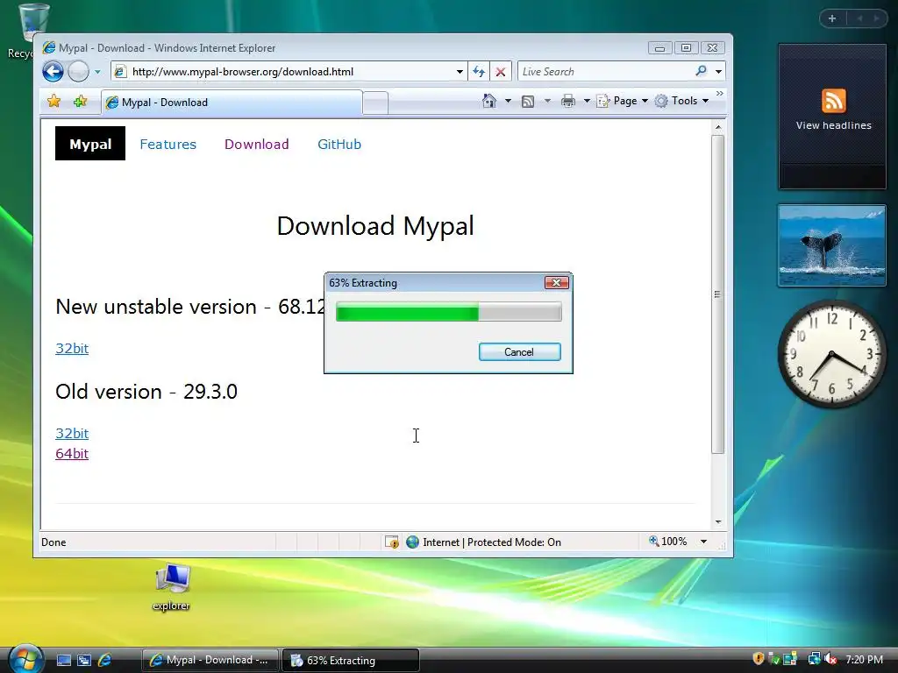This screenshot has height=673, width=898.
Task: Open search provider options dropdown
Action: coord(718,72)
